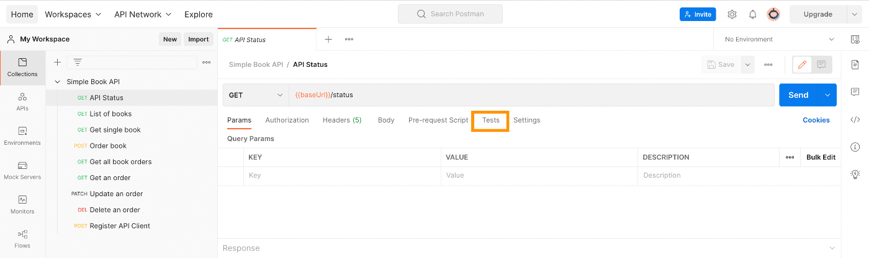Open the notifications bell

coord(752,14)
